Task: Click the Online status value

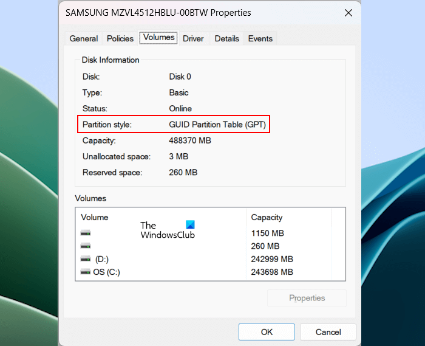Action: pyautogui.click(x=180, y=109)
